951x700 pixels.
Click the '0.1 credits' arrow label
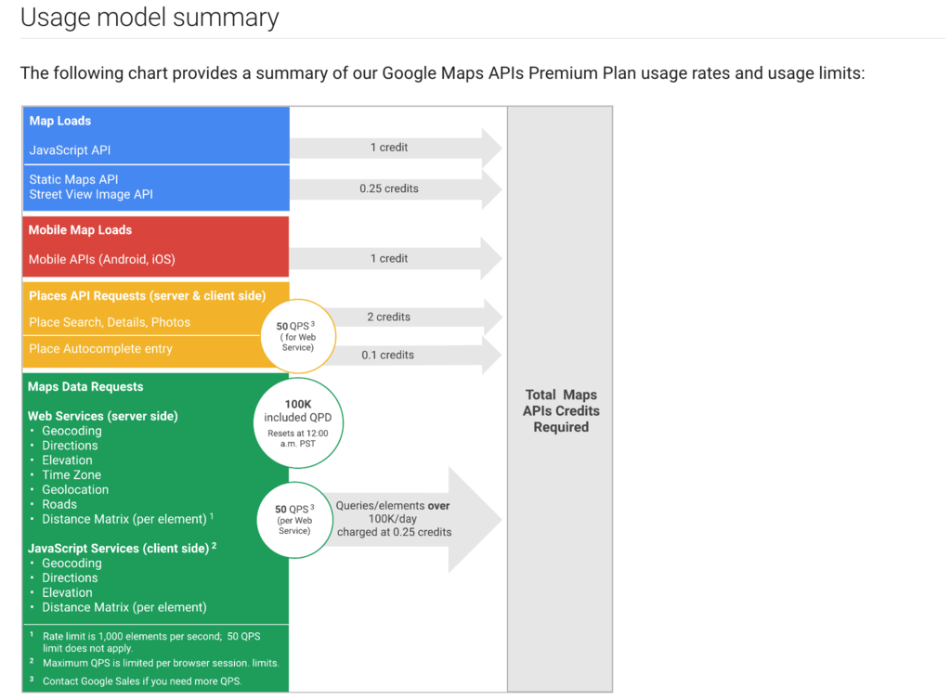[x=387, y=356]
